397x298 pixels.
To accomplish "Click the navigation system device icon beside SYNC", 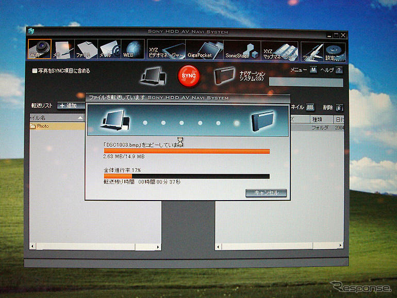I will 224,75.
